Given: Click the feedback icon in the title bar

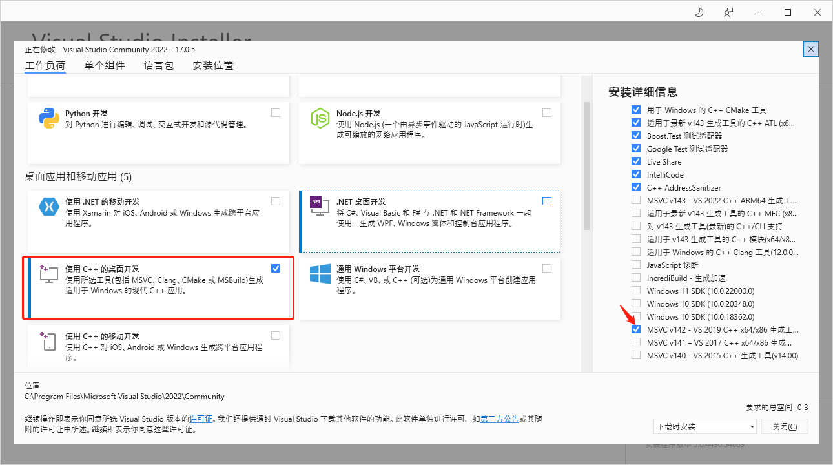Looking at the screenshot, I should [728, 12].
